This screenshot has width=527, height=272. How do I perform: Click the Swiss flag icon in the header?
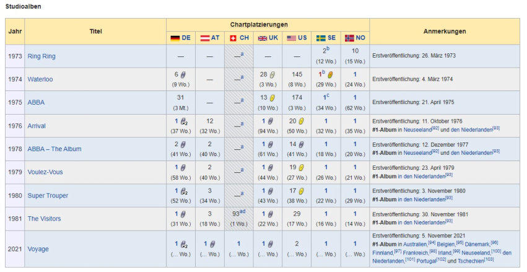pos(233,38)
